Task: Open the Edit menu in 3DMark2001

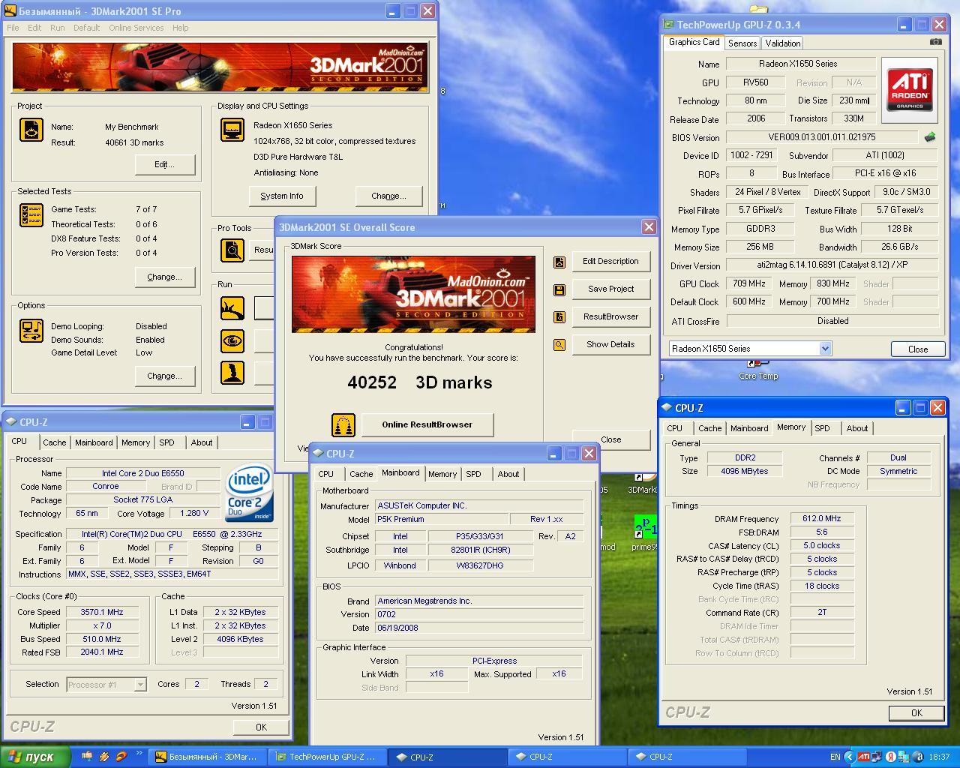Action: point(34,28)
